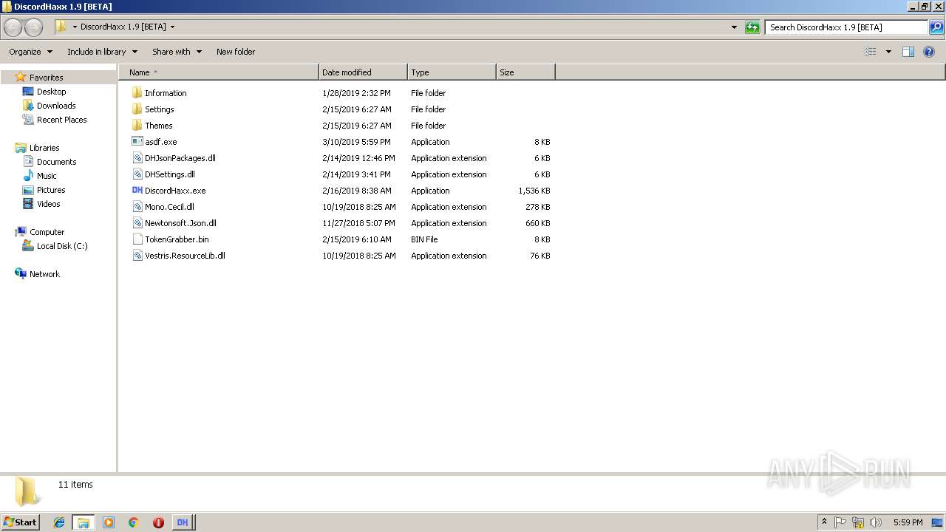The width and height of the screenshot is (946, 532).
Task: Open Downloads in Favorites
Action: pos(56,106)
